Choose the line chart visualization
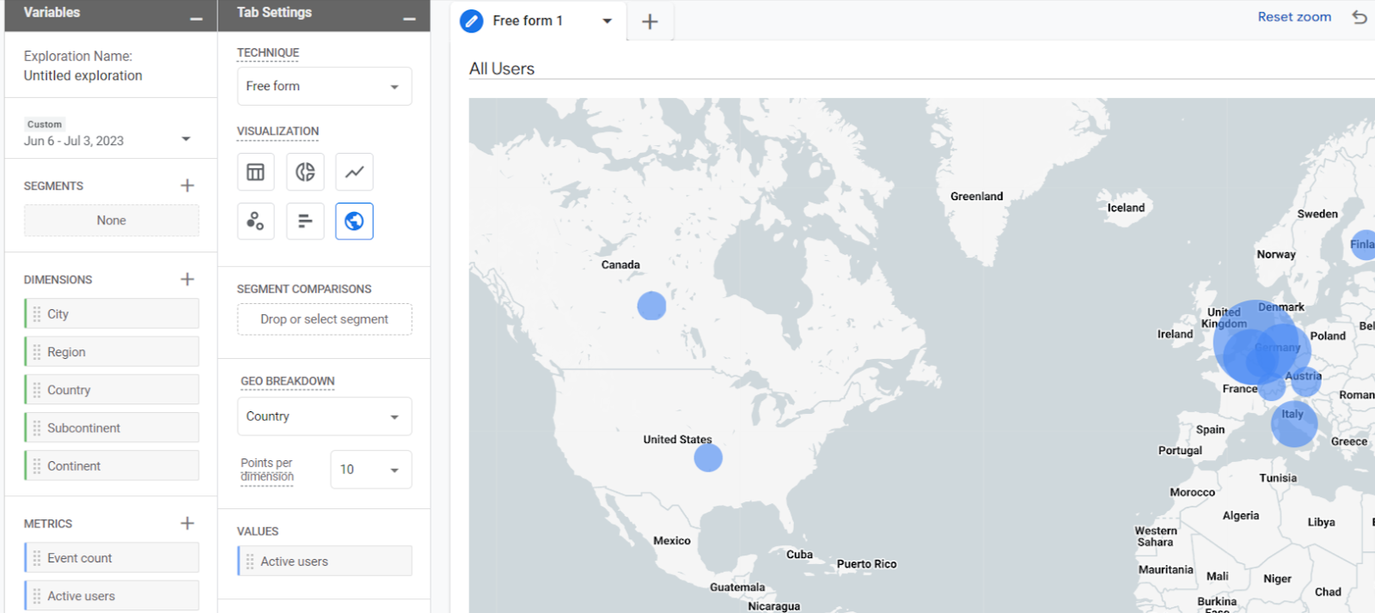The image size is (1375, 613). coord(354,172)
